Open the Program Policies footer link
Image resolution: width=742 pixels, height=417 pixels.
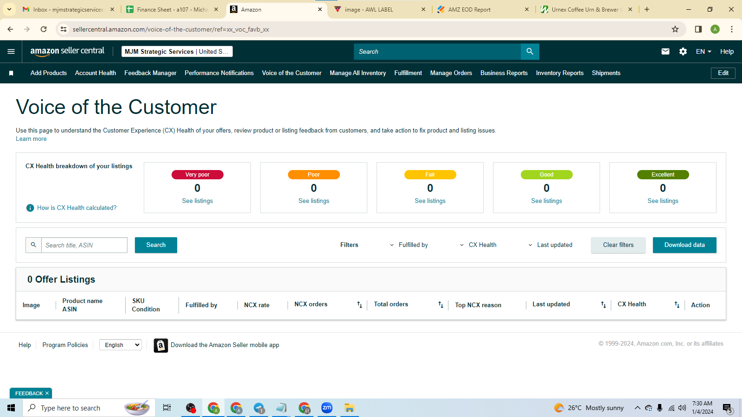point(65,345)
